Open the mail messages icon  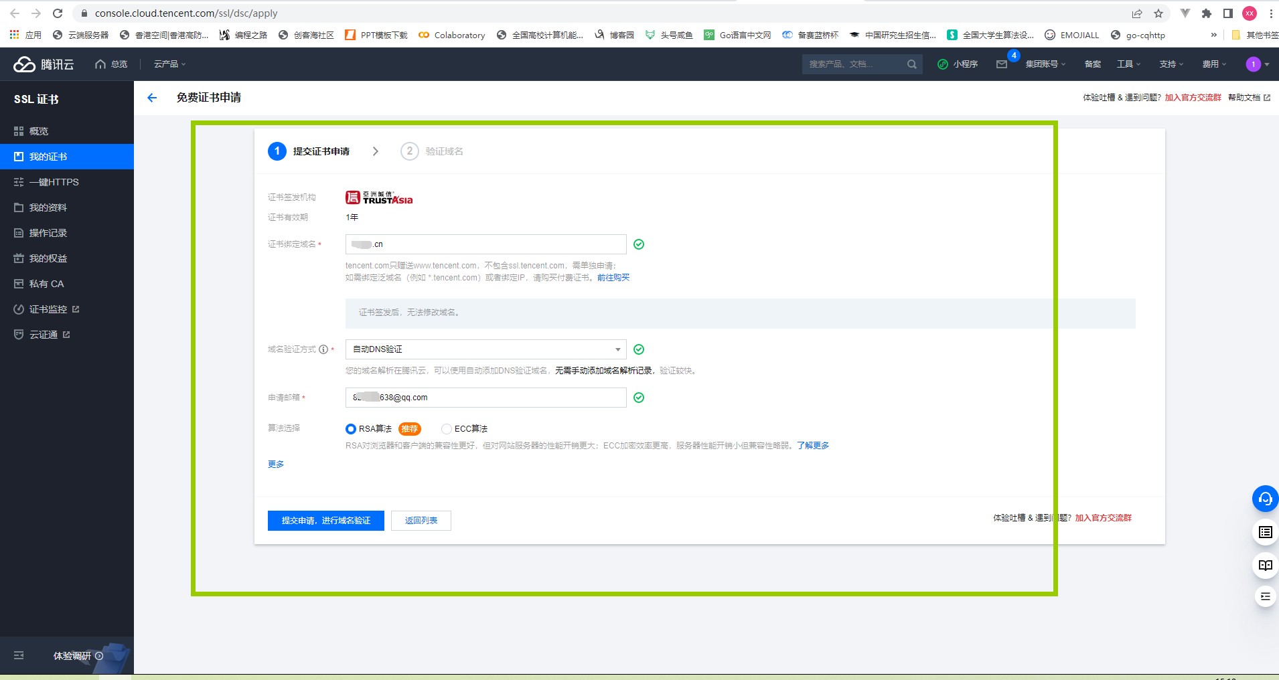coord(1002,64)
